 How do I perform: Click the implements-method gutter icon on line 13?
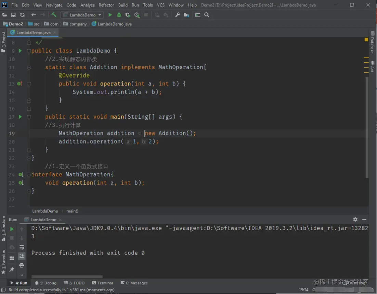coord(20,84)
